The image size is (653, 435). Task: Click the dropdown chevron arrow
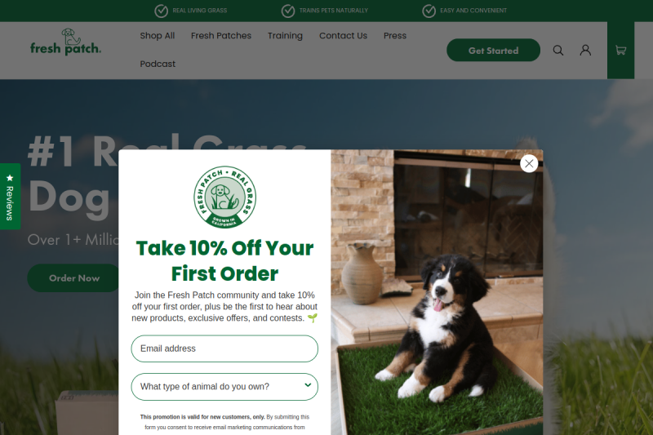point(308,385)
